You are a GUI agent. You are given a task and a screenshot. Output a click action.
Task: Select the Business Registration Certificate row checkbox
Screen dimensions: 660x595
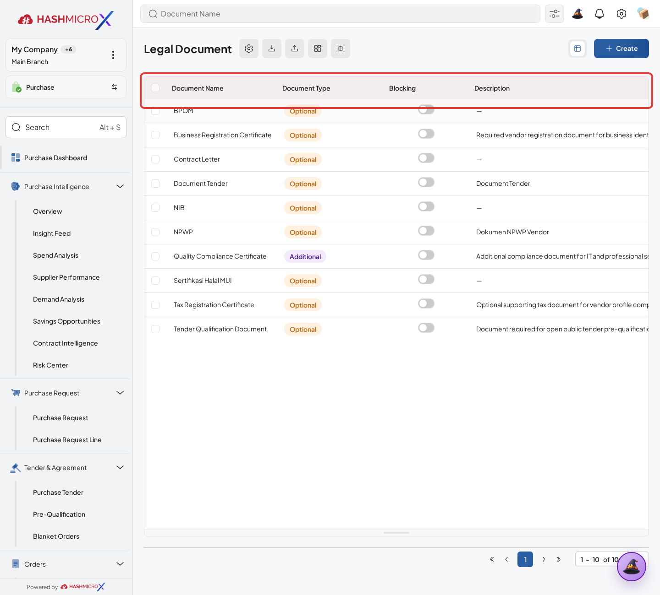coord(155,135)
